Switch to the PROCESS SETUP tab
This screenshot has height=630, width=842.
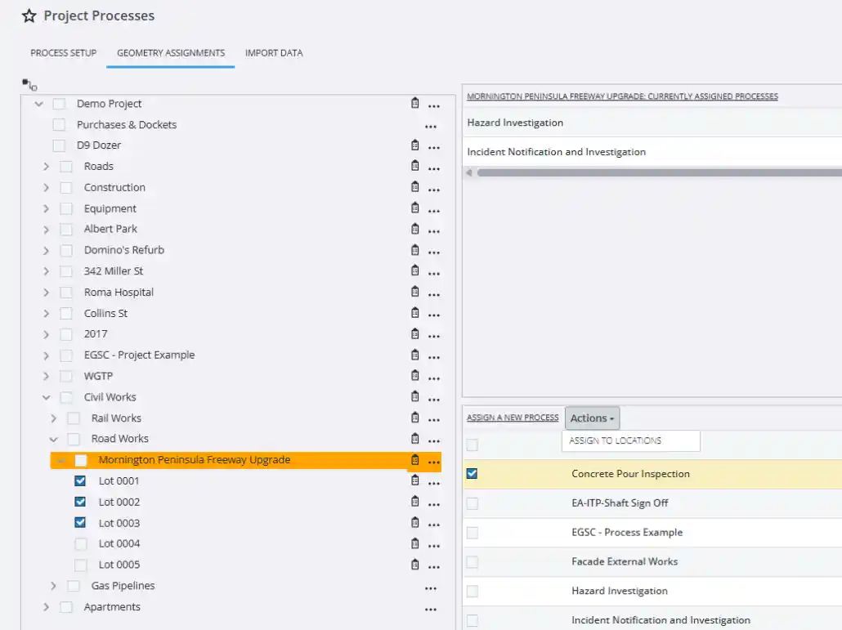[63, 52]
